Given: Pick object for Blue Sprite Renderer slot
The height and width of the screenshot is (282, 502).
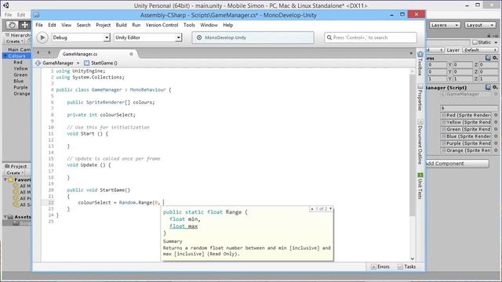Looking at the screenshot, I should [496, 136].
